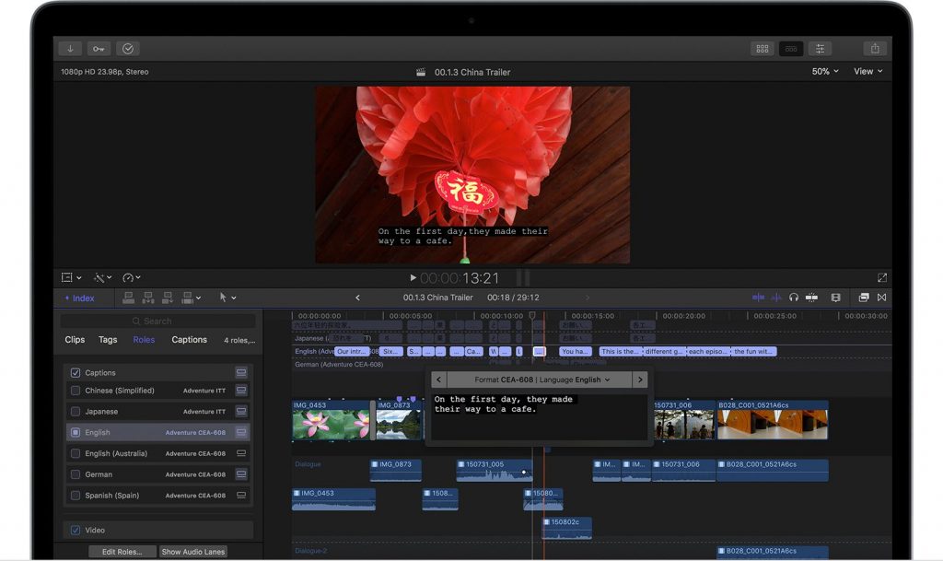The image size is (943, 561).
Task: Switch to the Tags tab
Action: tap(108, 340)
